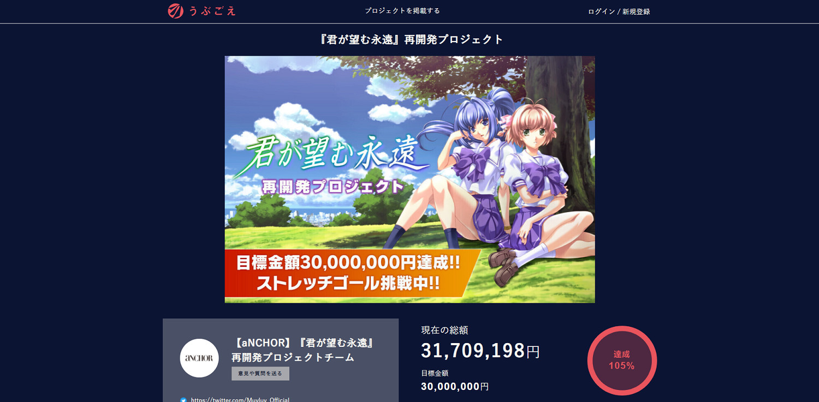819x402 pixels.
Task: Open the 【aNCHOR】再開発プロジェクトチーム team name
Action: coord(302,350)
